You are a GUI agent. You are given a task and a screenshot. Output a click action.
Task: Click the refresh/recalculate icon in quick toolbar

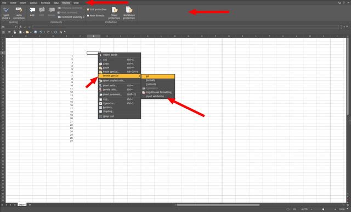55,32
